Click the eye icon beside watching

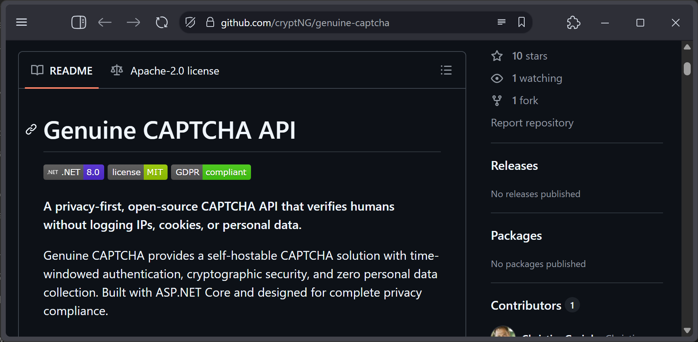coord(497,78)
